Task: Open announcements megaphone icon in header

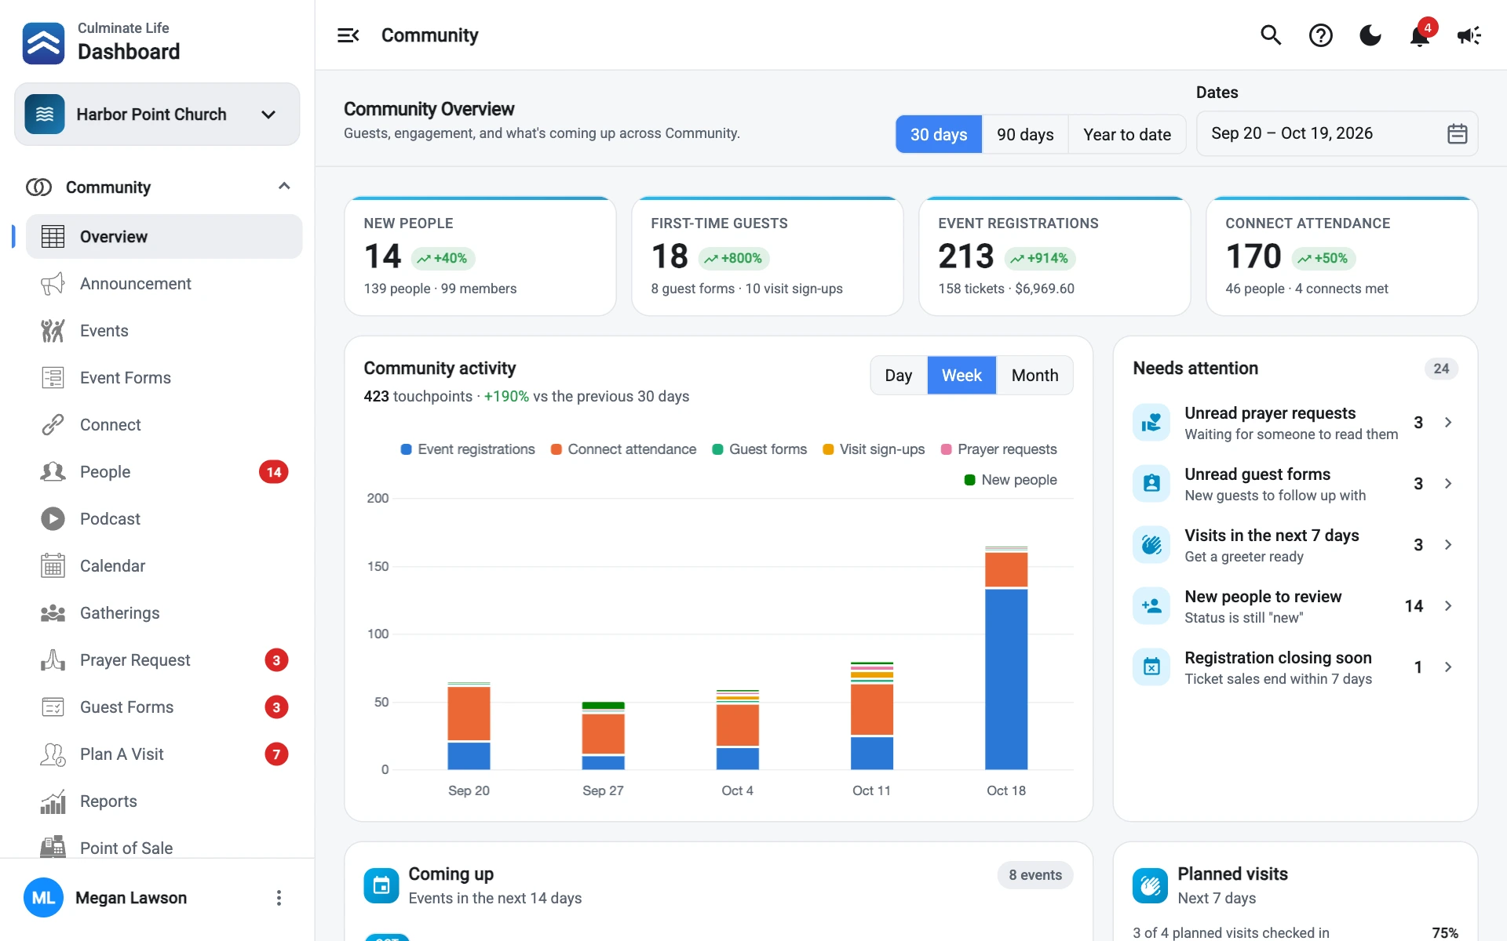Action: pyautogui.click(x=1469, y=35)
